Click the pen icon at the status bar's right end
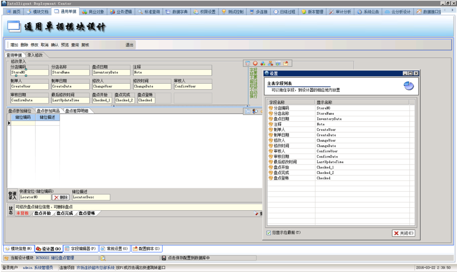 [256, 214]
